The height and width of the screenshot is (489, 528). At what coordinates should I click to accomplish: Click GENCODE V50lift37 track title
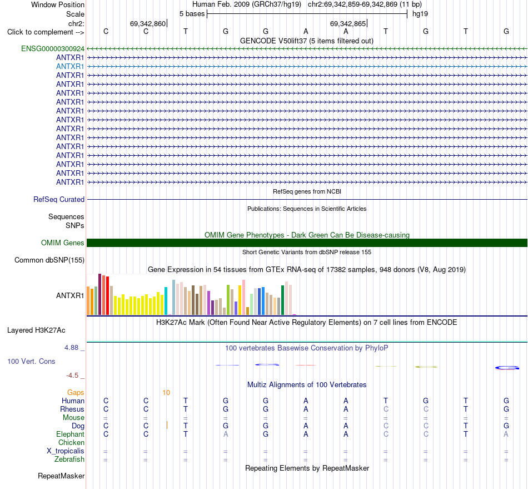coord(307,41)
